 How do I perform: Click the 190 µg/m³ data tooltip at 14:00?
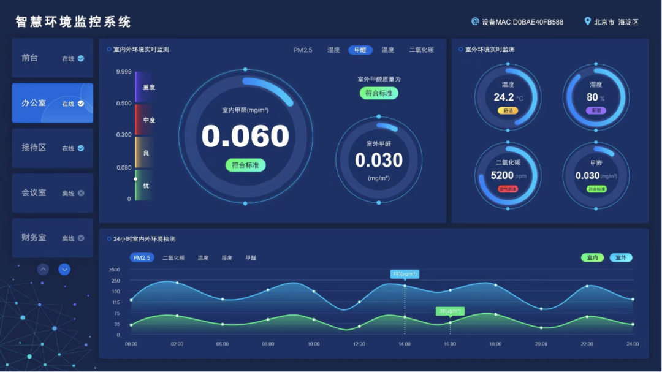[x=405, y=274]
